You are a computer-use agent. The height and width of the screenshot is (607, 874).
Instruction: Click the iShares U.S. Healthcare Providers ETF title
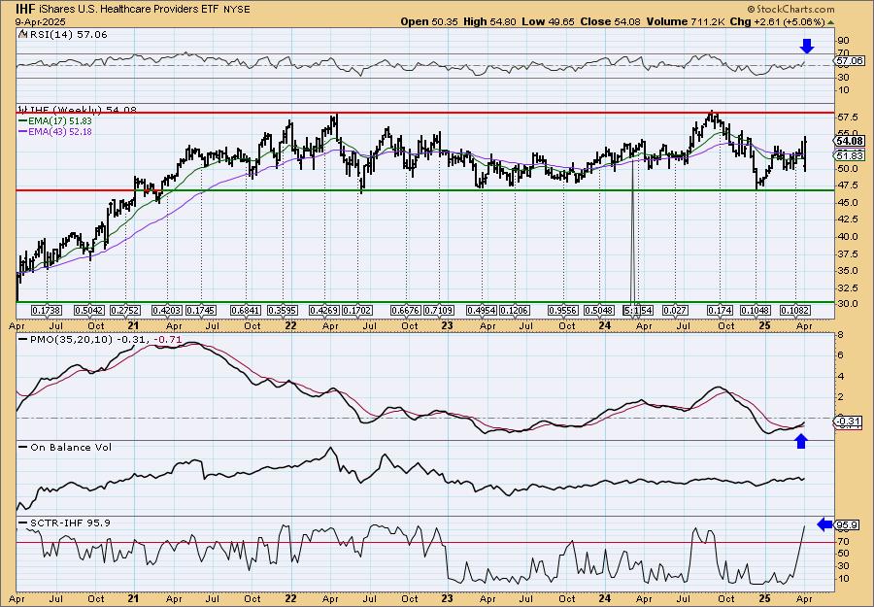(x=128, y=10)
